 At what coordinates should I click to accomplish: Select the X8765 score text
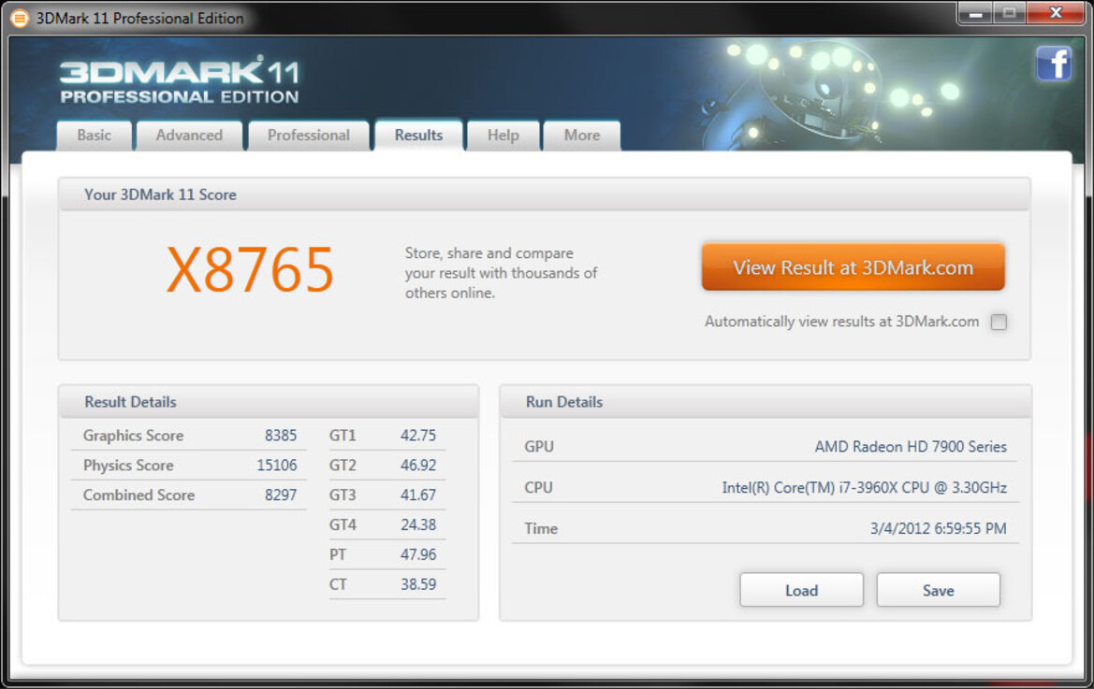pyautogui.click(x=251, y=270)
